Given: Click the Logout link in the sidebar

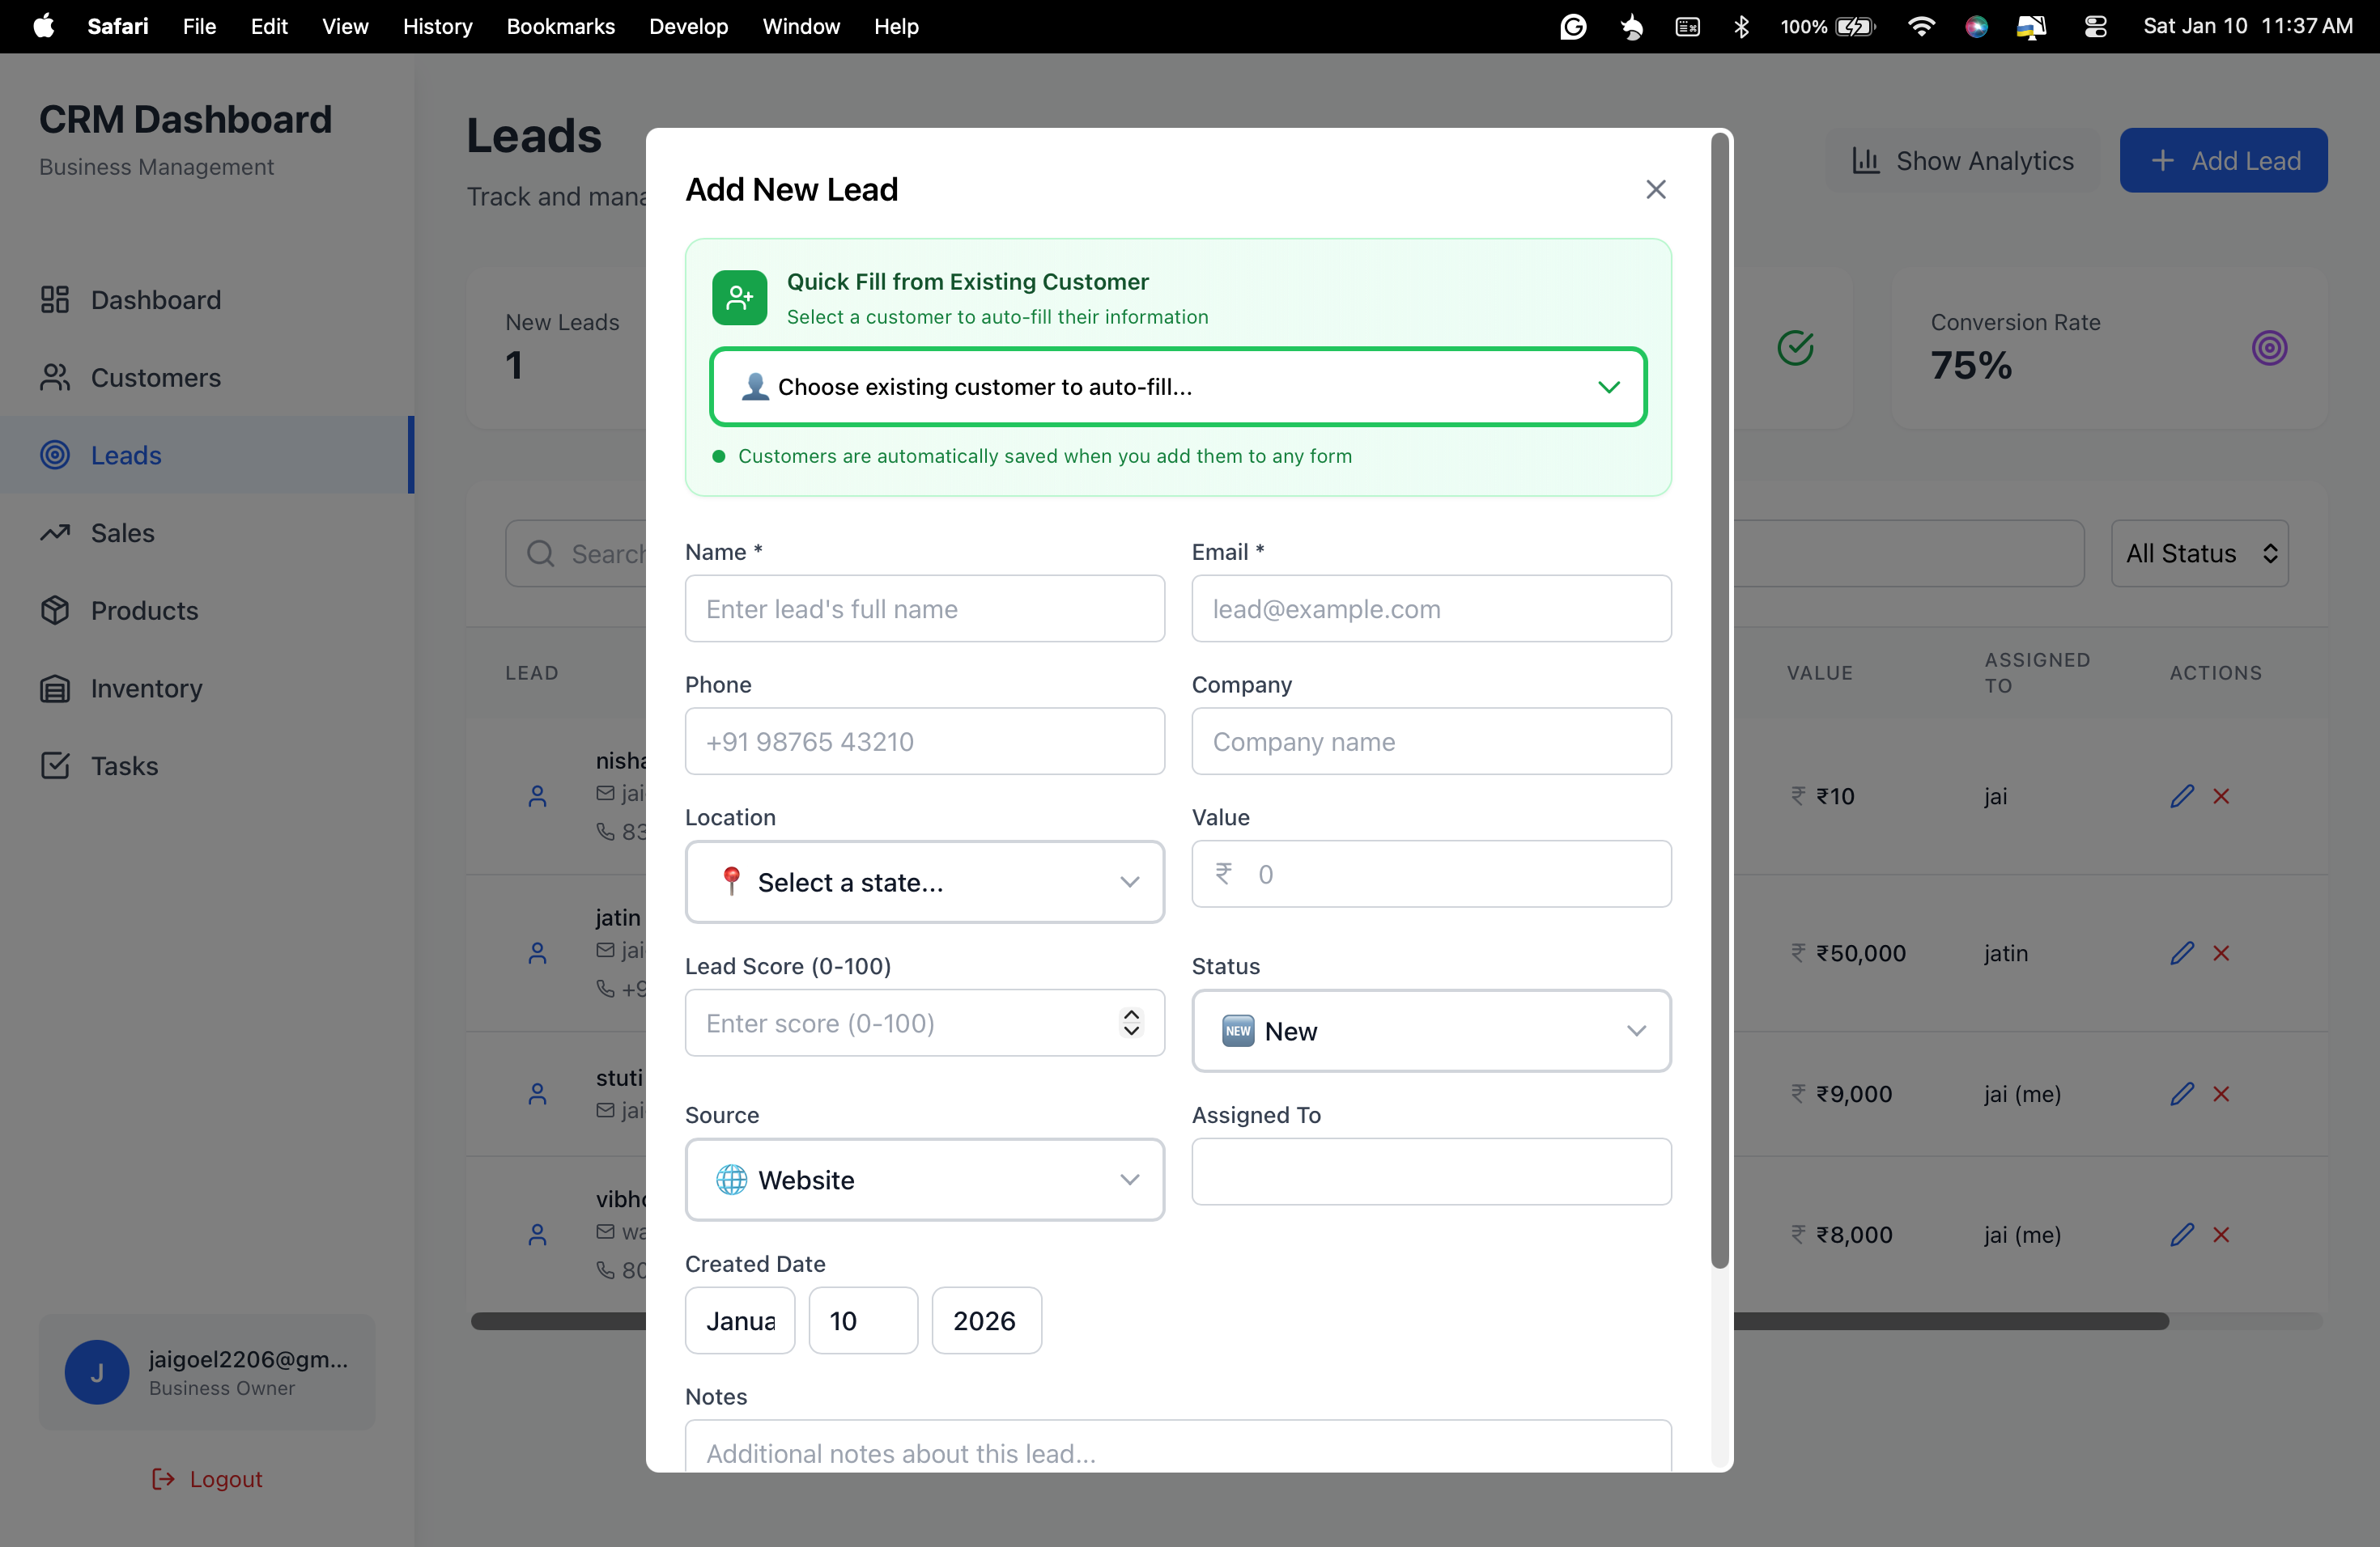Looking at the screenshot, I should (207, 1479).
